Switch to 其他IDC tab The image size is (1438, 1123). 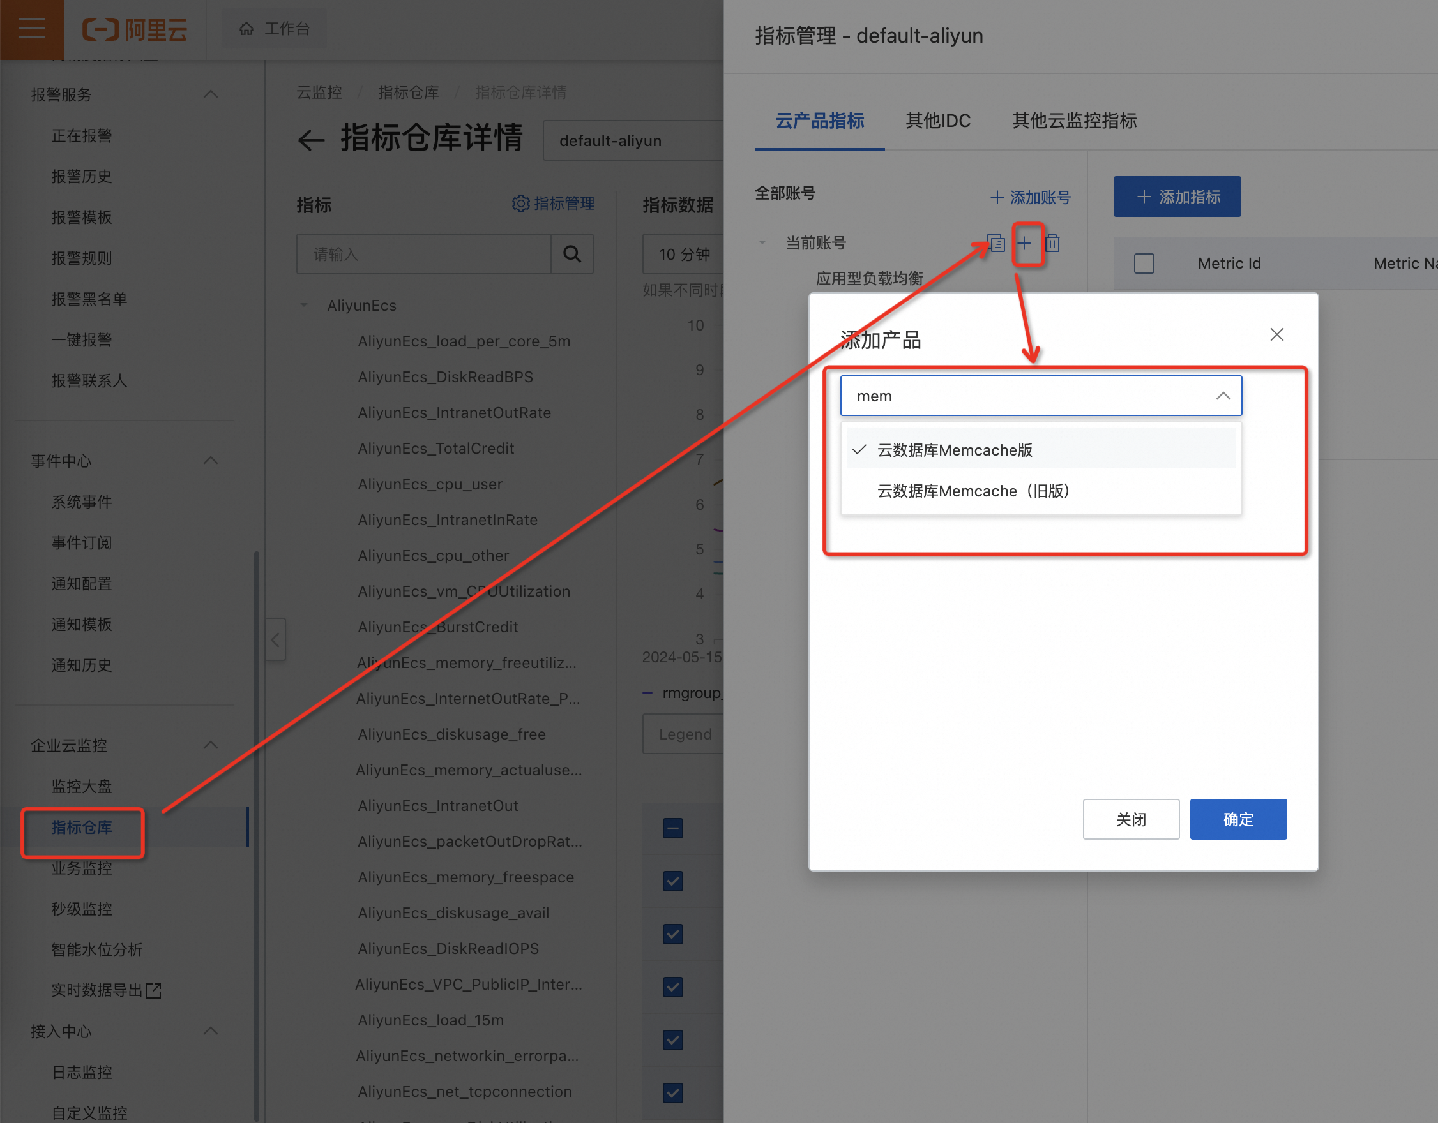point(937,121)
